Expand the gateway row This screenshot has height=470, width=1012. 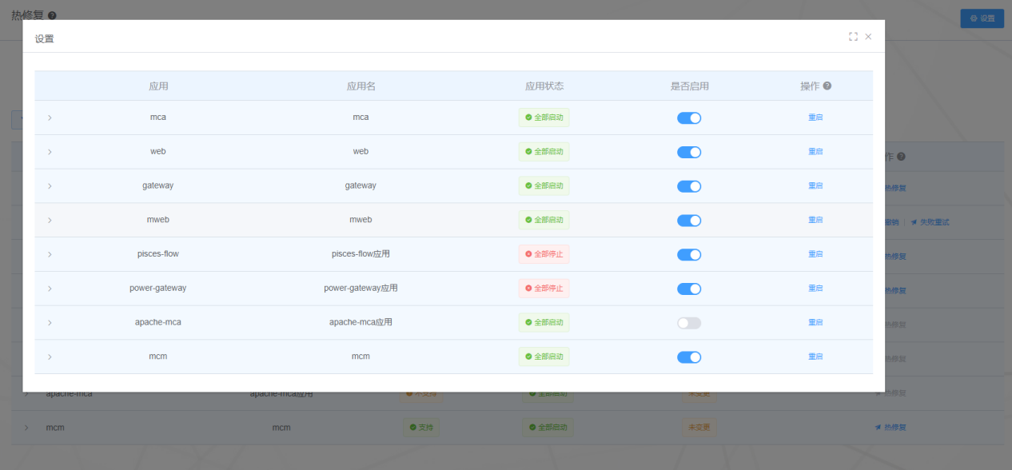50,186
